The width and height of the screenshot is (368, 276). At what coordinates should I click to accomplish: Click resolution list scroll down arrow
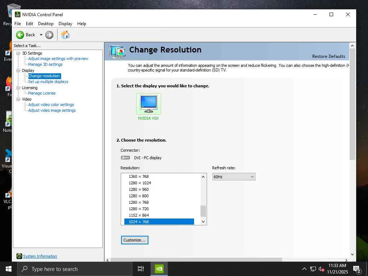point(203,221)
